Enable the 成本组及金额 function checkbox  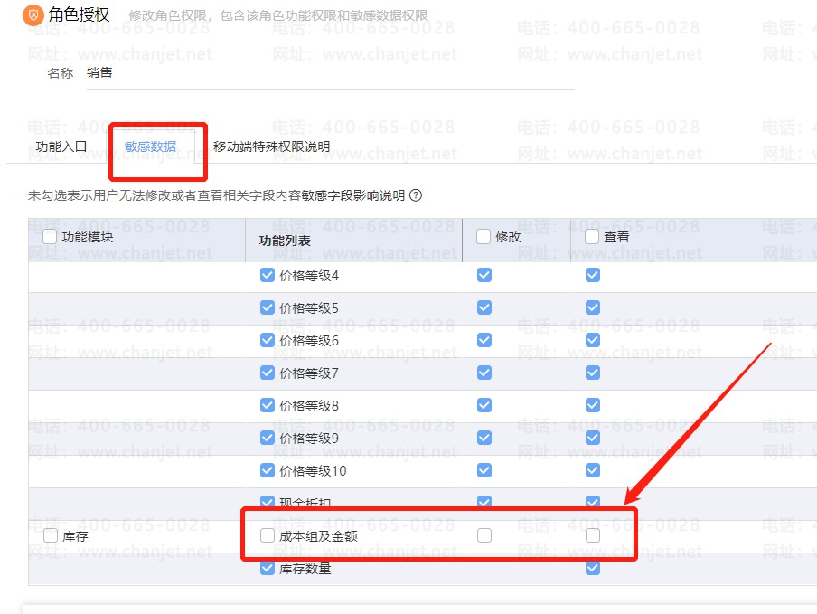(x=268, y=535)
